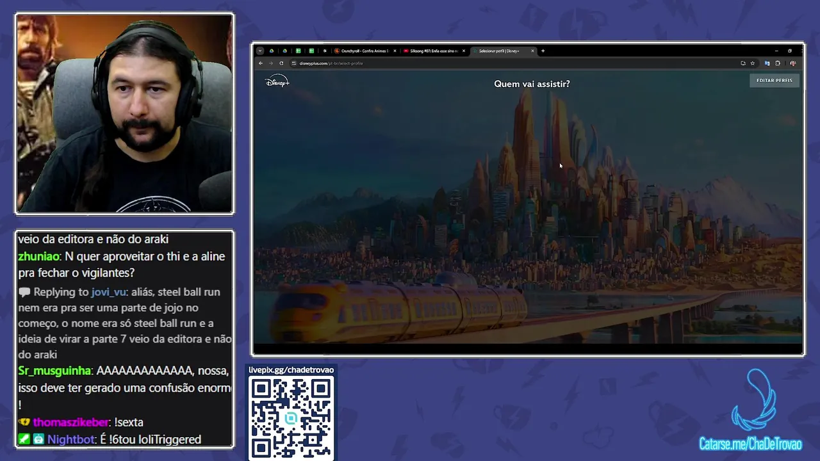The height and width of the screenshot is (461, 820).
Task: Open the first green Sheets pinned tab
Action: pyautogui.click(x=298, y=51)
